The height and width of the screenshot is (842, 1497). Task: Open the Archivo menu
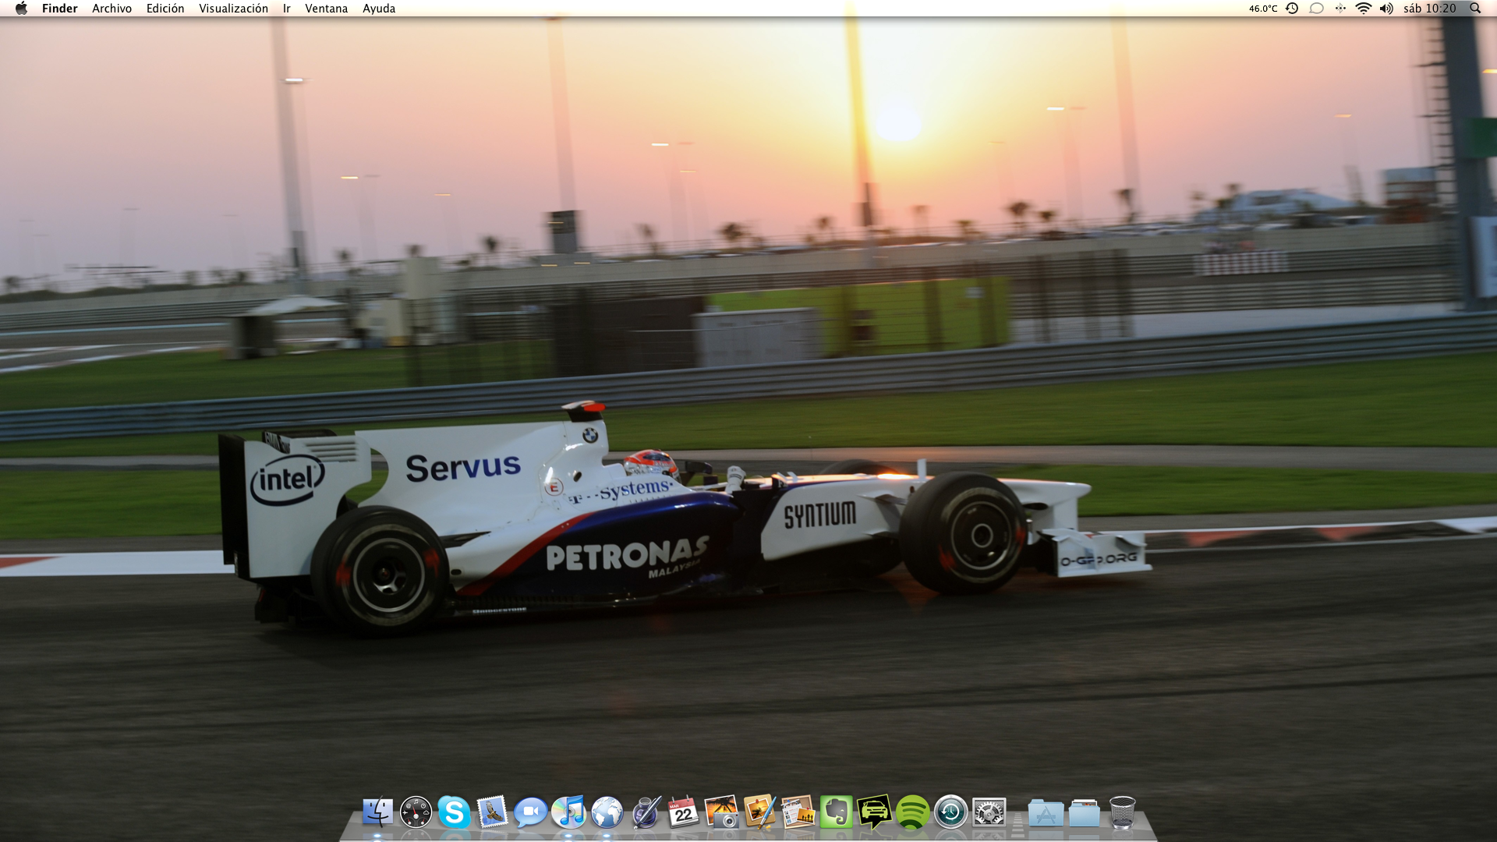[111, 9]
